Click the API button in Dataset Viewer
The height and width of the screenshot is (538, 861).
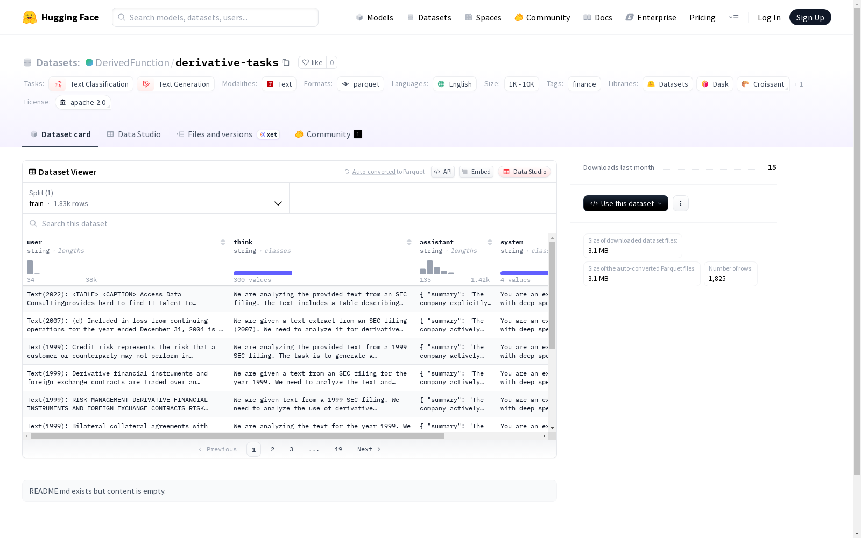point(443,172)
